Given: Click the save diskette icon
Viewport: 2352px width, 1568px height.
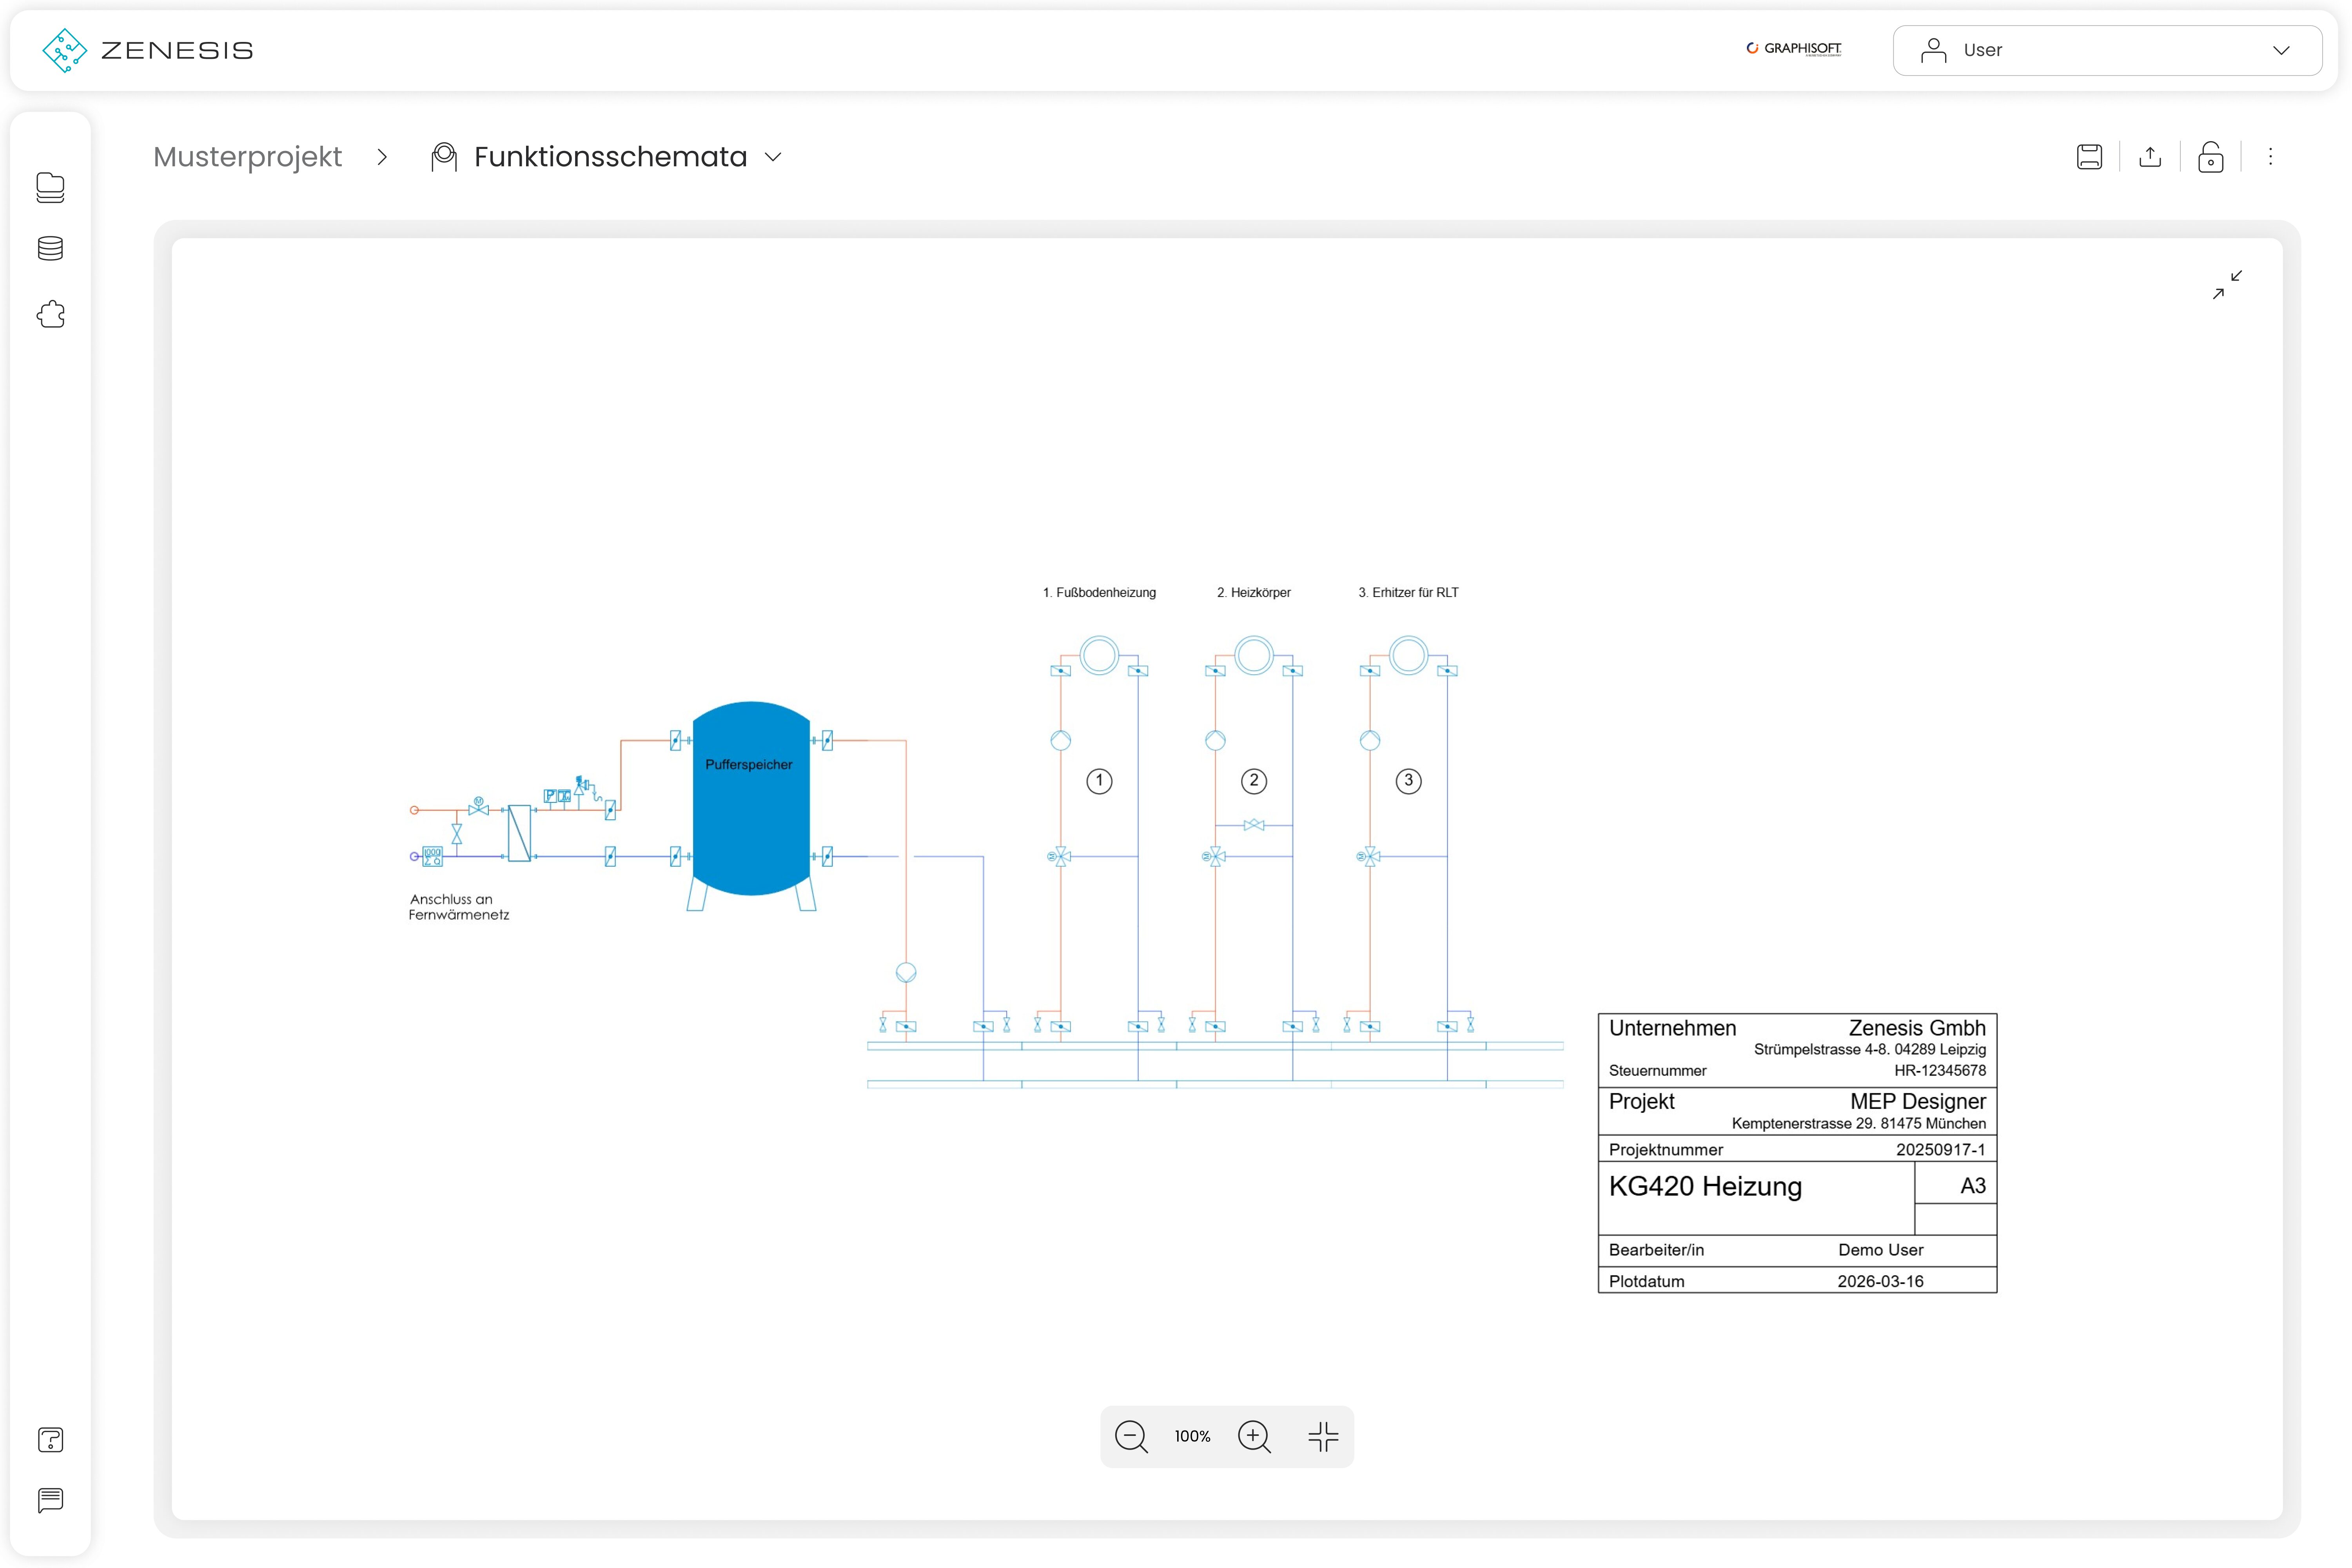Looking at the screenshot, I should [x=2089, y=157].
